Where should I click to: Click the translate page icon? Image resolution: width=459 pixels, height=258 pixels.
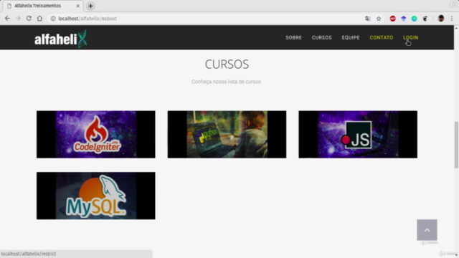pos(368,19)
